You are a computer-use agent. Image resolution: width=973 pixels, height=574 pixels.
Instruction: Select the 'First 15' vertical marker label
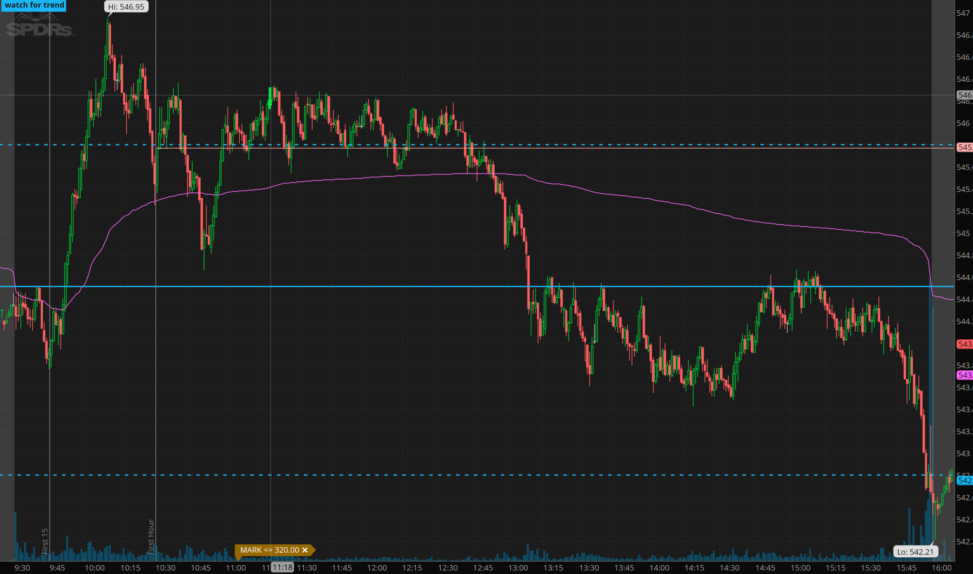45,541
